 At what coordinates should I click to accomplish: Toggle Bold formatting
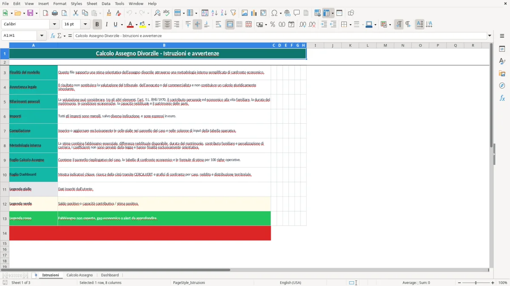(97, 25)
